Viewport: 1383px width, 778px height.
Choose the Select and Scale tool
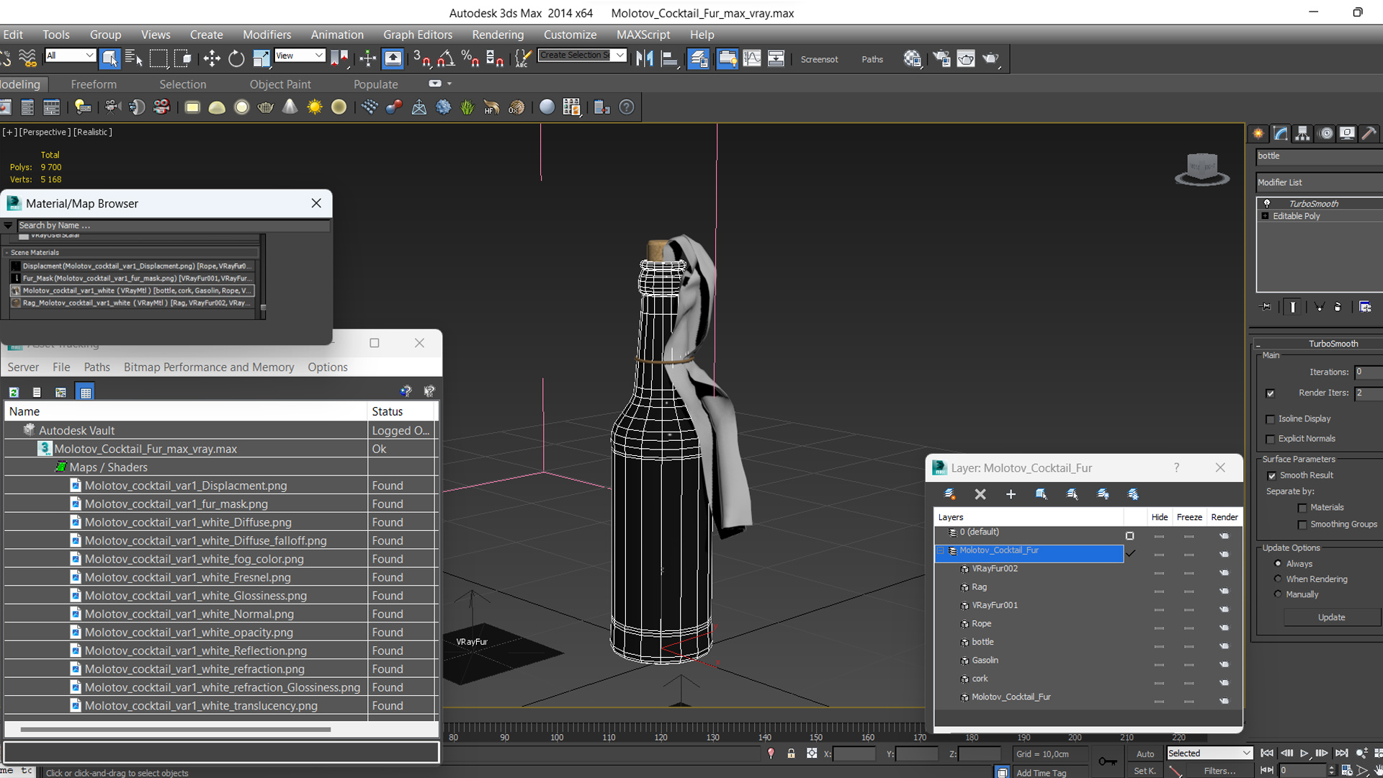click(261, 58)
